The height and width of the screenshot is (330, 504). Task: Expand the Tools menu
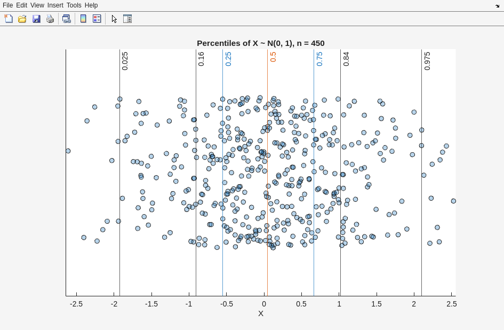pos(74,5)
